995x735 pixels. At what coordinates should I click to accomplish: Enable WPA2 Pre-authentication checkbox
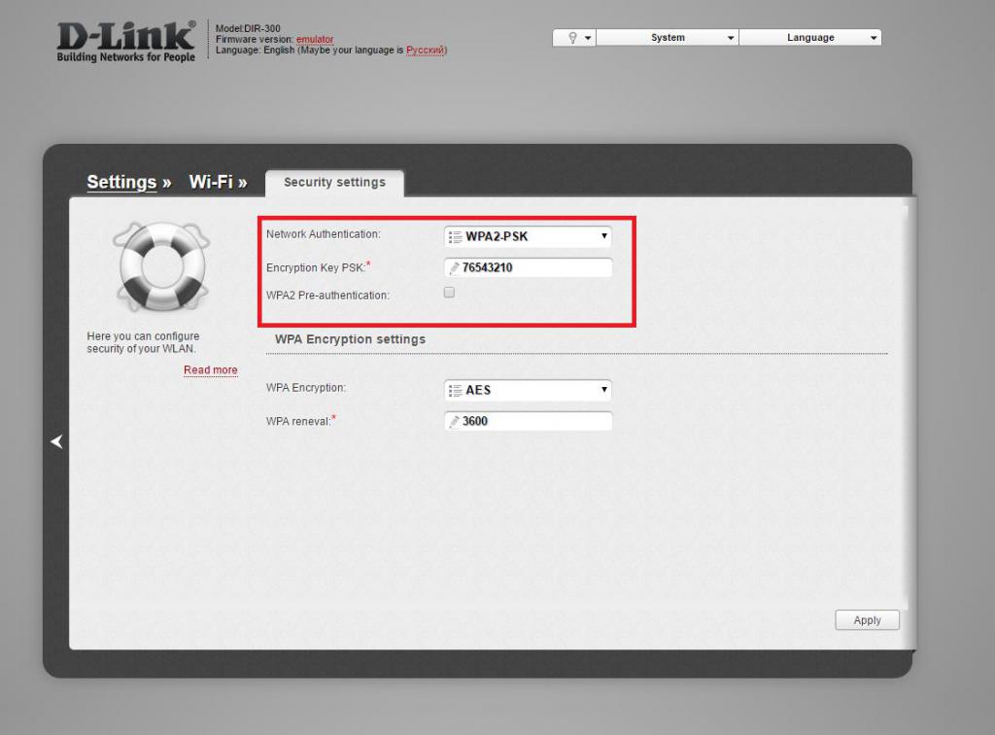tap(449, 293)
